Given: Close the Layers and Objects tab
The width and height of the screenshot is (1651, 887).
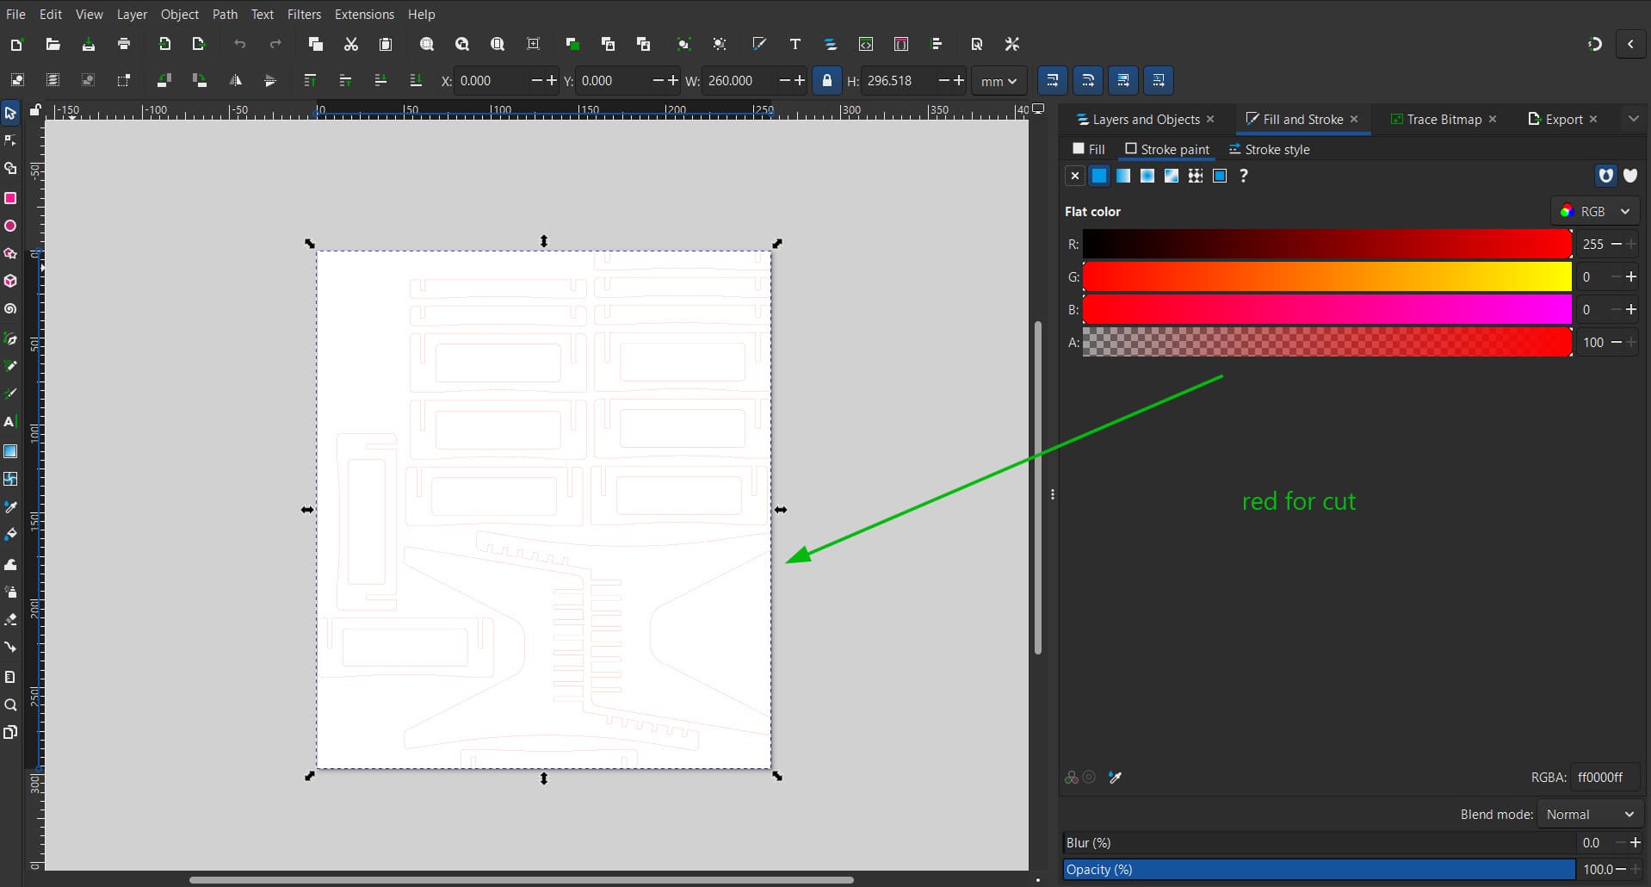Looking at the screenshot, I should click(1210, 119).
